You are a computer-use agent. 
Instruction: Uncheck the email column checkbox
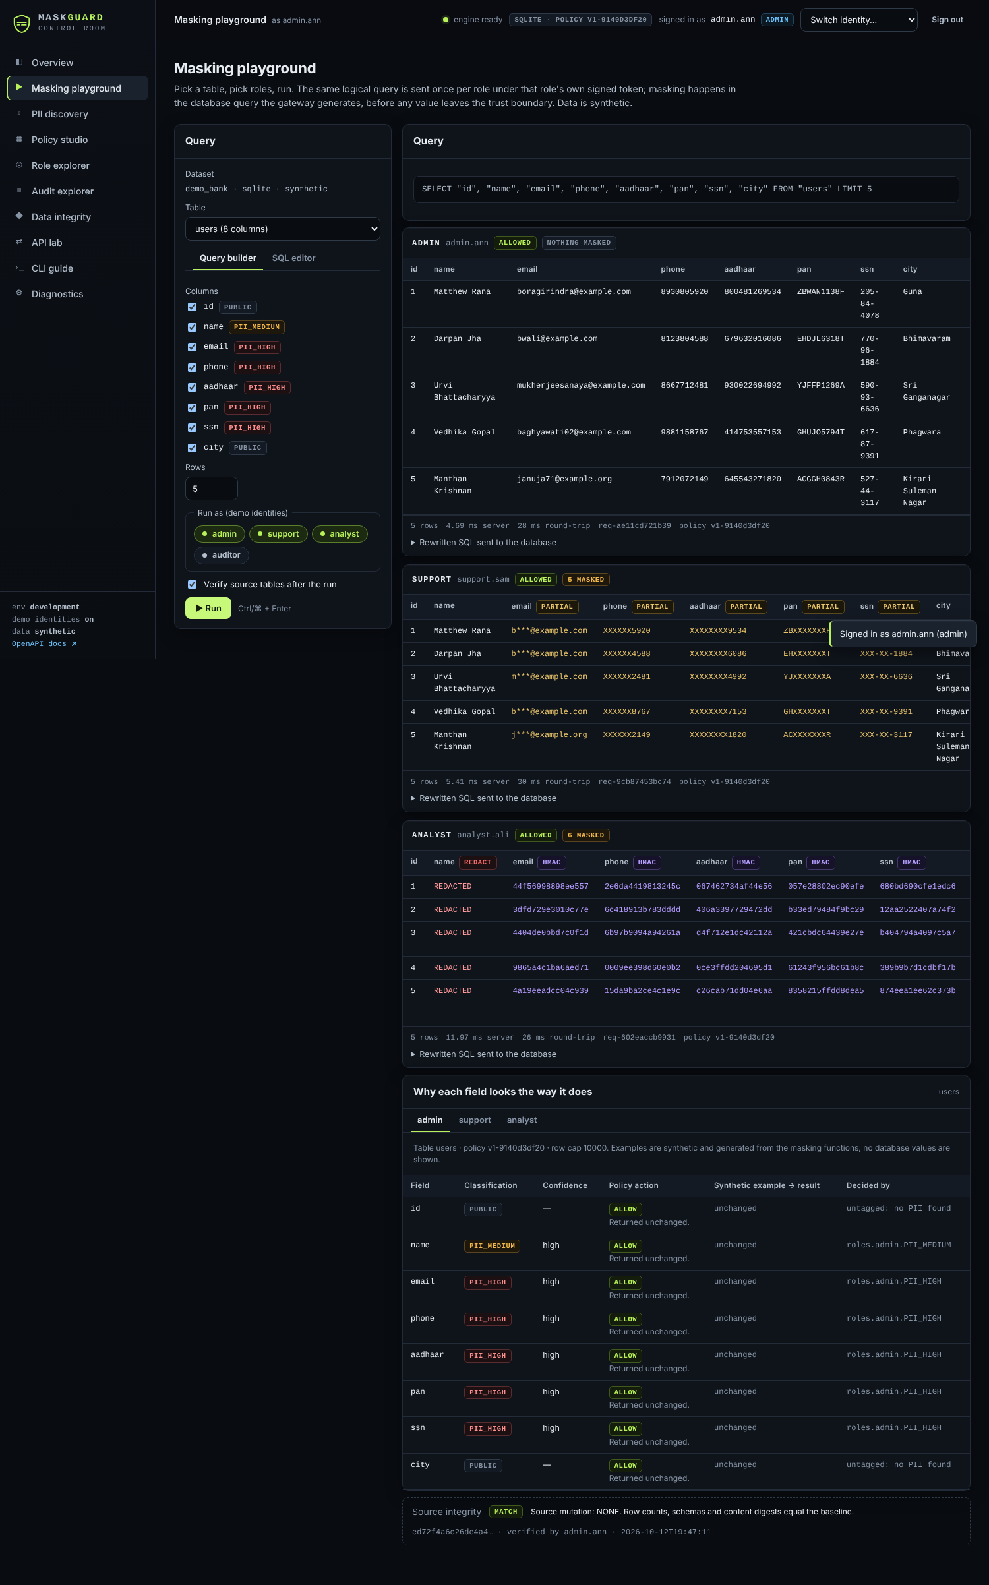coord(192,347)
